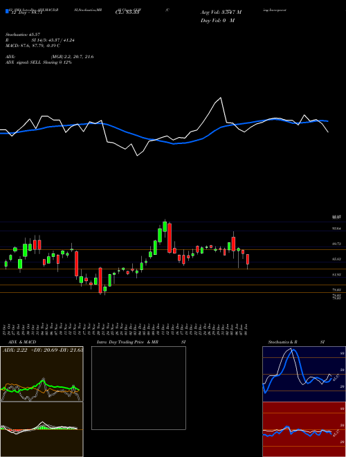Open the empty intraday trading price panel

pyautogui.click(x=138, y=388)
